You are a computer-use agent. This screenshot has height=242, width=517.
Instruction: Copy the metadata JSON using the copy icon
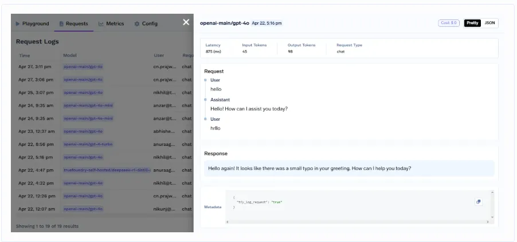[x=479, y=202]
